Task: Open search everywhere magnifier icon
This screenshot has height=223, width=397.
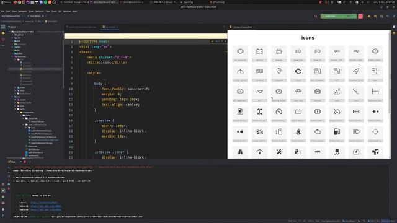Action: pos(388,16)
